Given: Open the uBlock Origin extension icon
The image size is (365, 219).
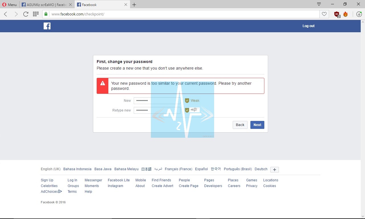Looking at the screenshot, I should coord(337,14).
